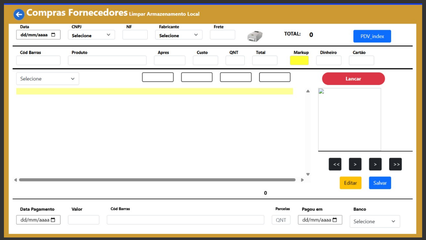Click Limpar Armazenamento Local link

coord(164,14)
